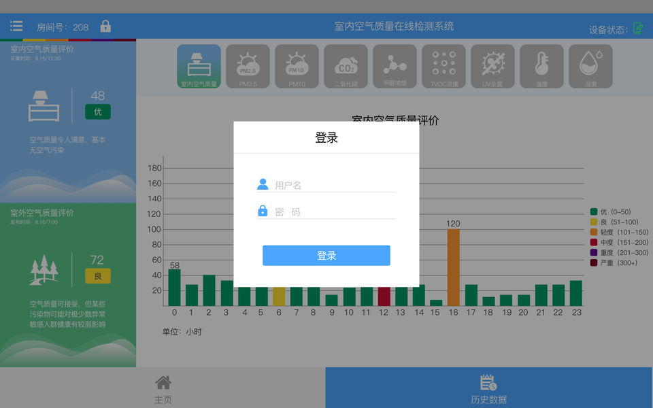Image resolution: width=653 pixels, height=408 pixels.
Task: Select the PM10 category tile
Action: point(297,66)
